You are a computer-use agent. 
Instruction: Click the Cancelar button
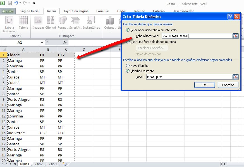coord(228,85)
